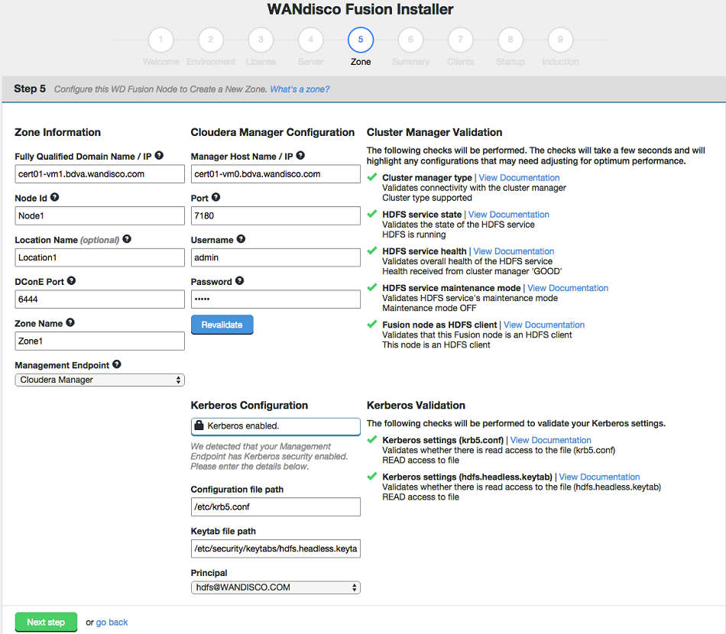The width and height of the screenshot is (726, 634).
Task: Click help icon beside Fully Qualified Domain Name
Action: [159, 156]
